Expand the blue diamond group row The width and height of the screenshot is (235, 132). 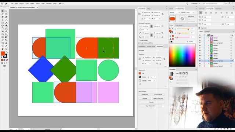(208, 56)
